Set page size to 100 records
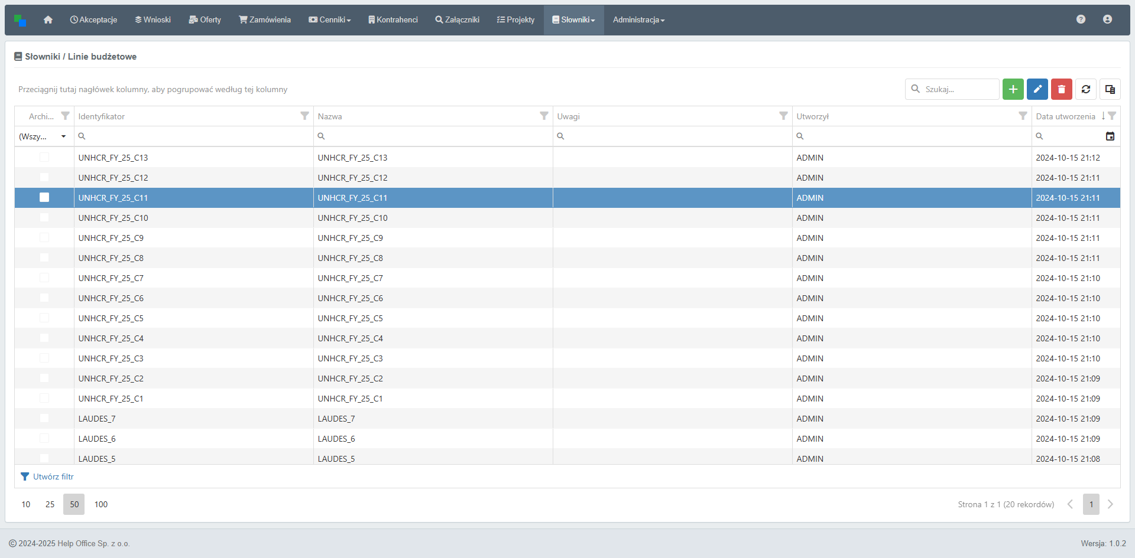This screenshot has height=558, width=1135. (x=101, y=504)
